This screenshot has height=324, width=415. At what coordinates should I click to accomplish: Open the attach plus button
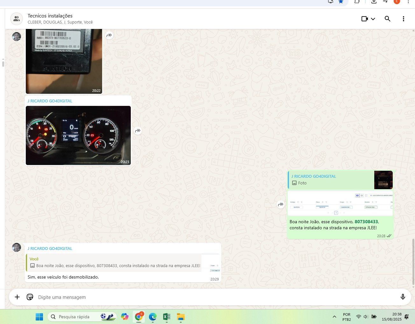[17, 297]
